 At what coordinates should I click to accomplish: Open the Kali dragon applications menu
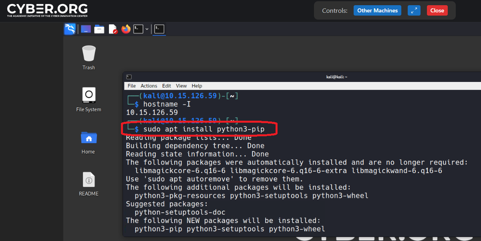coord(70,29)
